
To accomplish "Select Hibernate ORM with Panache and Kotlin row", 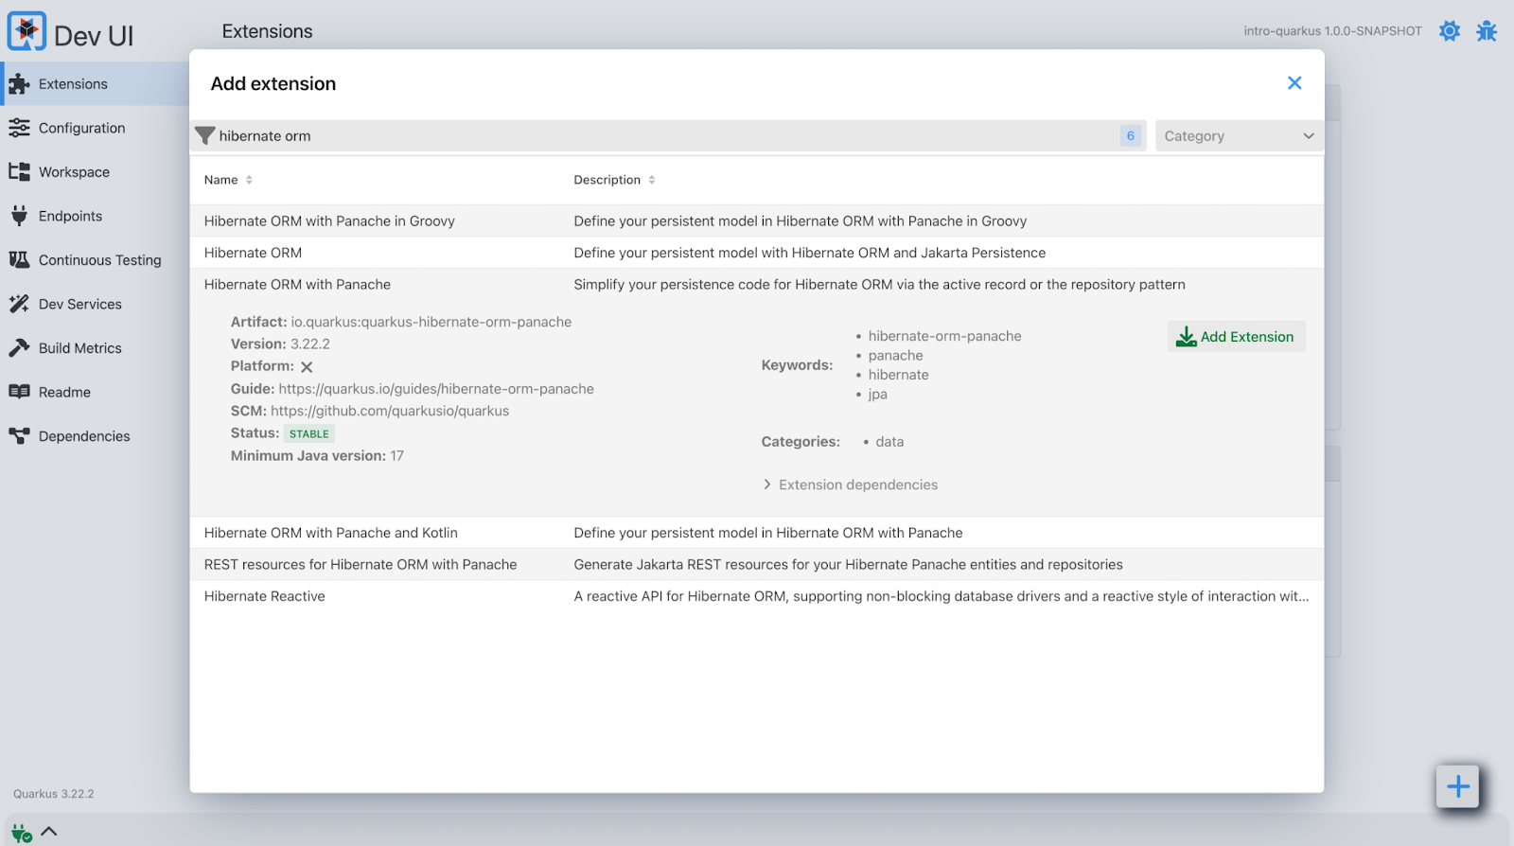I will (756, 533).
